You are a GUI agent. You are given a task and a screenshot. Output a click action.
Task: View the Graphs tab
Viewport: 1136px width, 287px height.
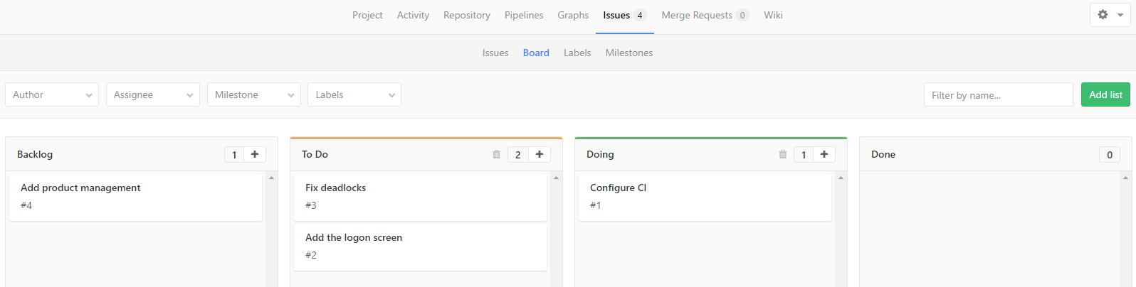pyautogui.click(x=573, y=16)
